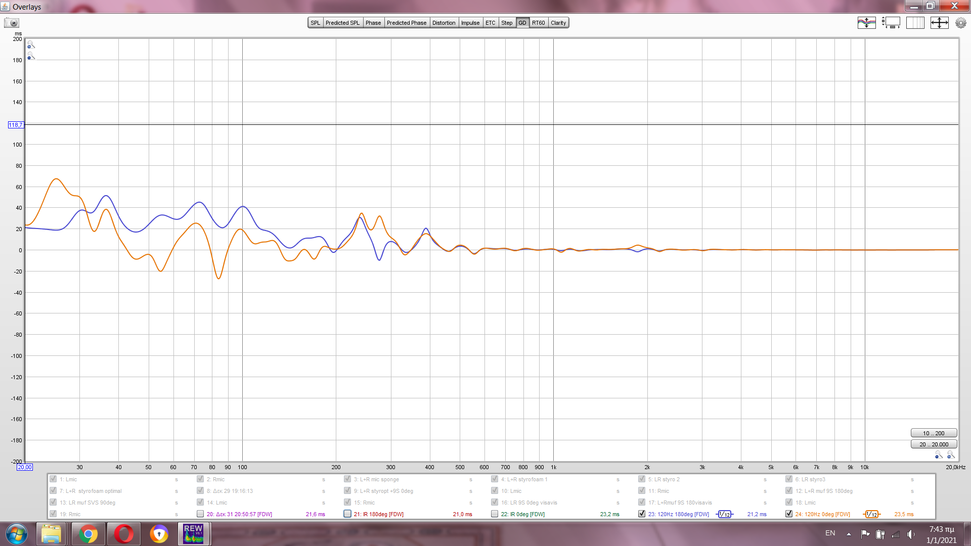The height and width of the screenshot is (546, 971).
Task: Click the upper vertical zoom magnifier icon
Action: click(31, 45)
